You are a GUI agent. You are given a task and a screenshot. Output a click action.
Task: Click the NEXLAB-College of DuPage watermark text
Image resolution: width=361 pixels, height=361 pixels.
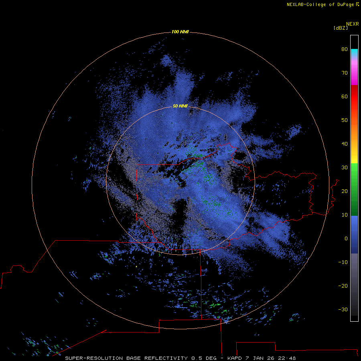(x=320, y=4)
